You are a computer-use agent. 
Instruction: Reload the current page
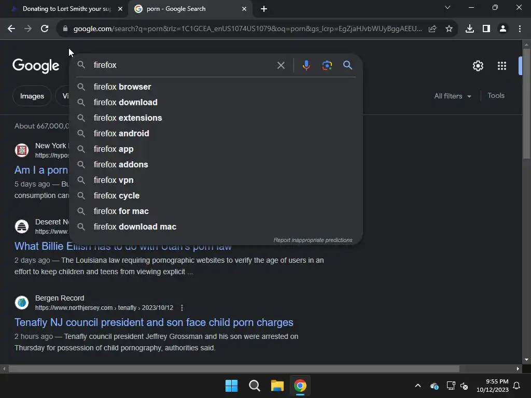click(x=45, y=29)
